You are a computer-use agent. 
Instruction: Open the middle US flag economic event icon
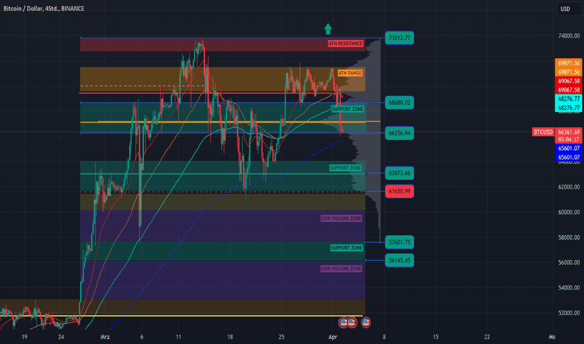click(x=354, y=322)
